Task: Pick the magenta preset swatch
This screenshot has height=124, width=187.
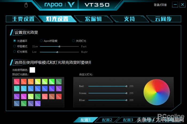Action: click(x=24, y=96)
